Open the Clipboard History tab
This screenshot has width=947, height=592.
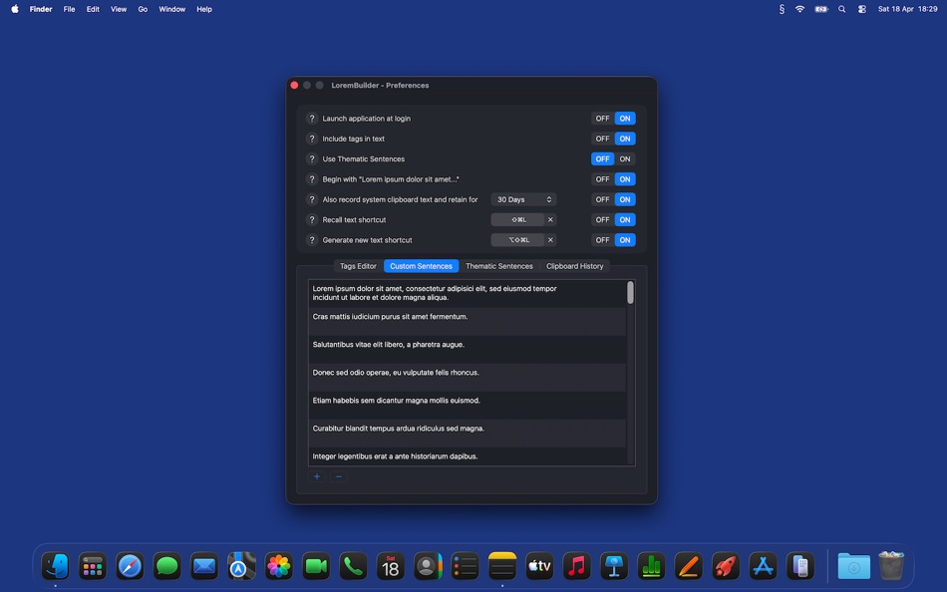click(574, 266)
